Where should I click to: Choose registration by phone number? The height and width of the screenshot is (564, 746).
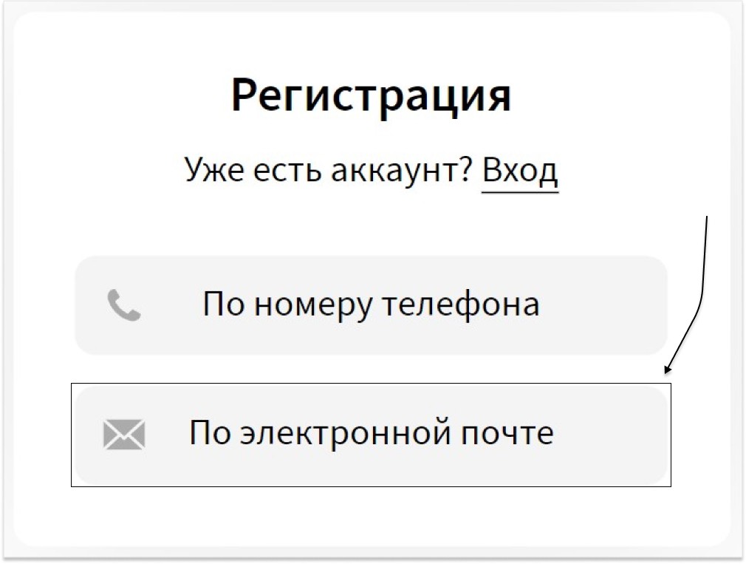[x=371, y=305]
